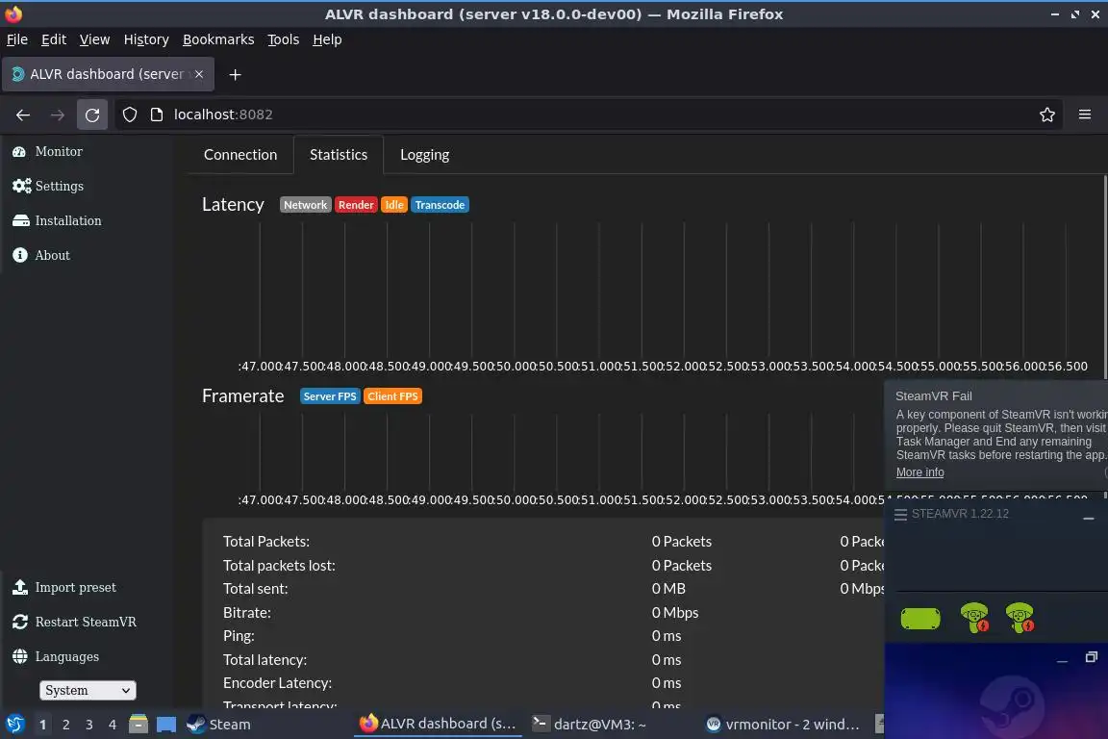Viewport: 1108px width, 739px height.
Task: Open the Tools menu
Action: pos(284,39)
